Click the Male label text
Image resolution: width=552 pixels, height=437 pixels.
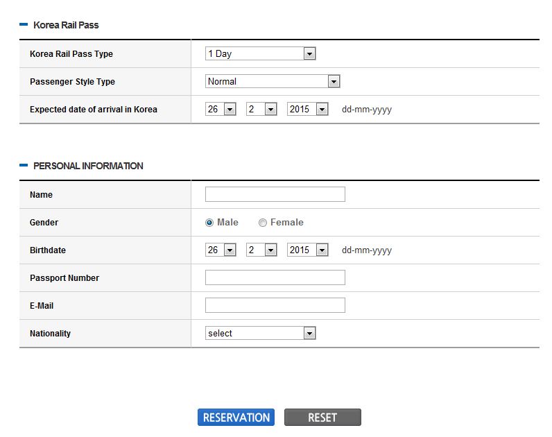click(227, 222)
